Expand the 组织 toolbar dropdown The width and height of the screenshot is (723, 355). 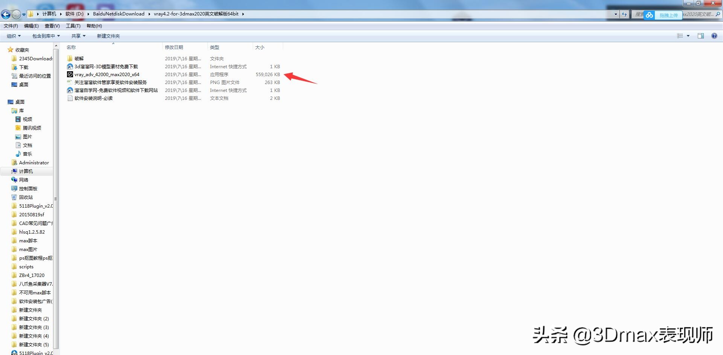coord(14,36)
